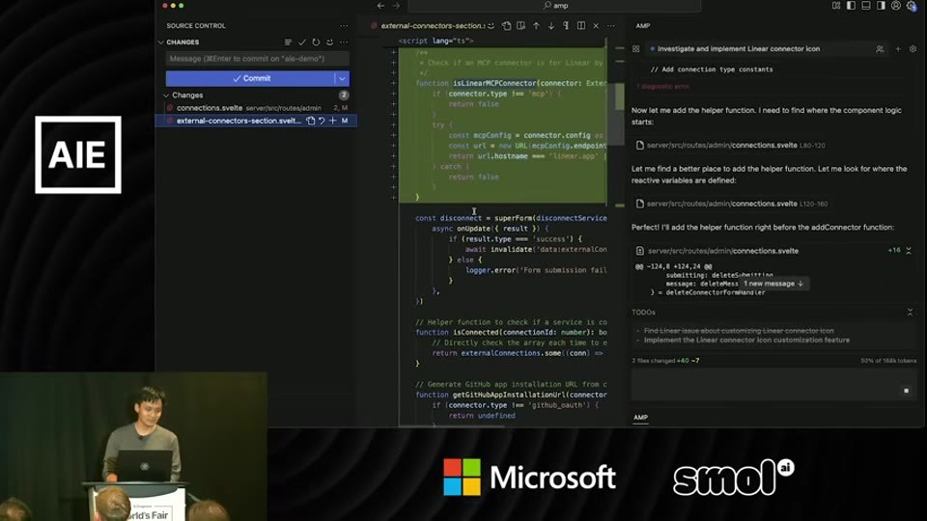Click the isLinearMCPConnector function name
The image size is (927, 521).
tap(494, 83)
